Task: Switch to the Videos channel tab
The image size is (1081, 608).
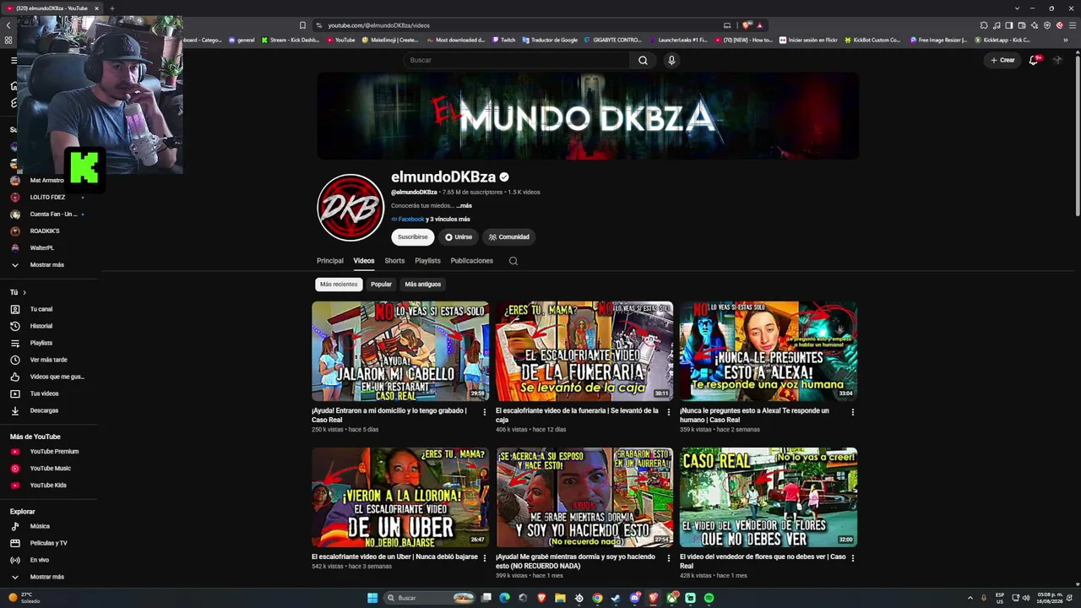Action: click(x=364, y=261)
